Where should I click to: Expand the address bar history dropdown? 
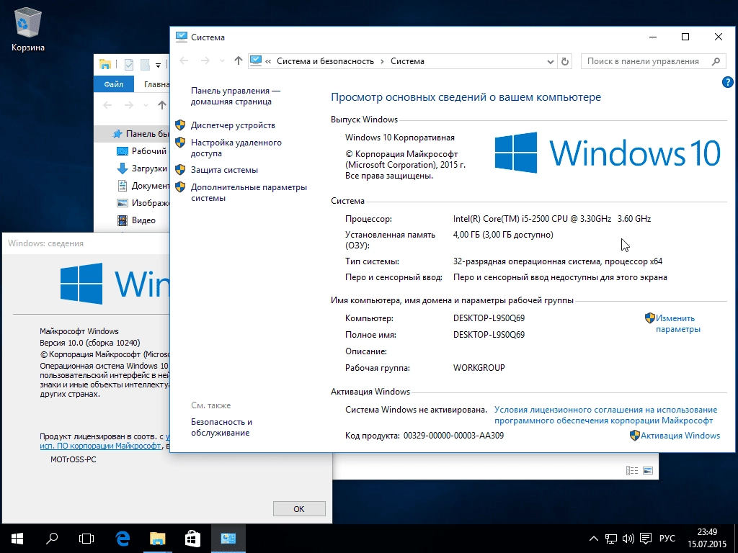(x=550, y=62)
